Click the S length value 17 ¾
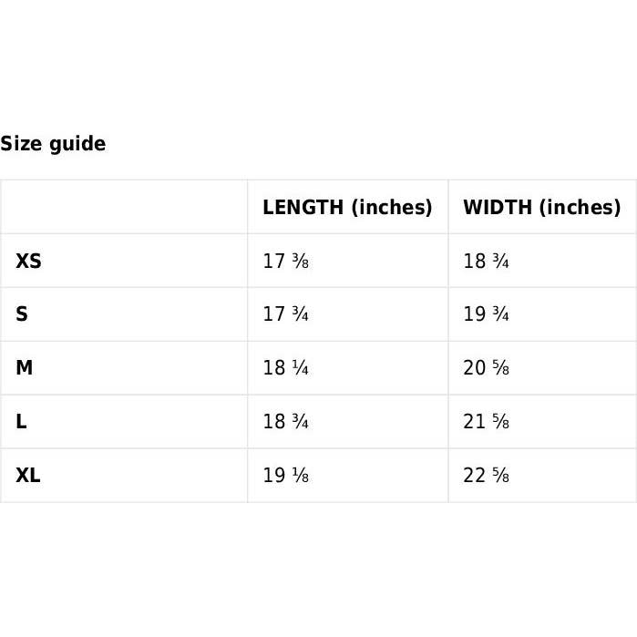Image resolution: width=637 pixels, height=637 pixels. pyautogui.click(x=285, y=314)
